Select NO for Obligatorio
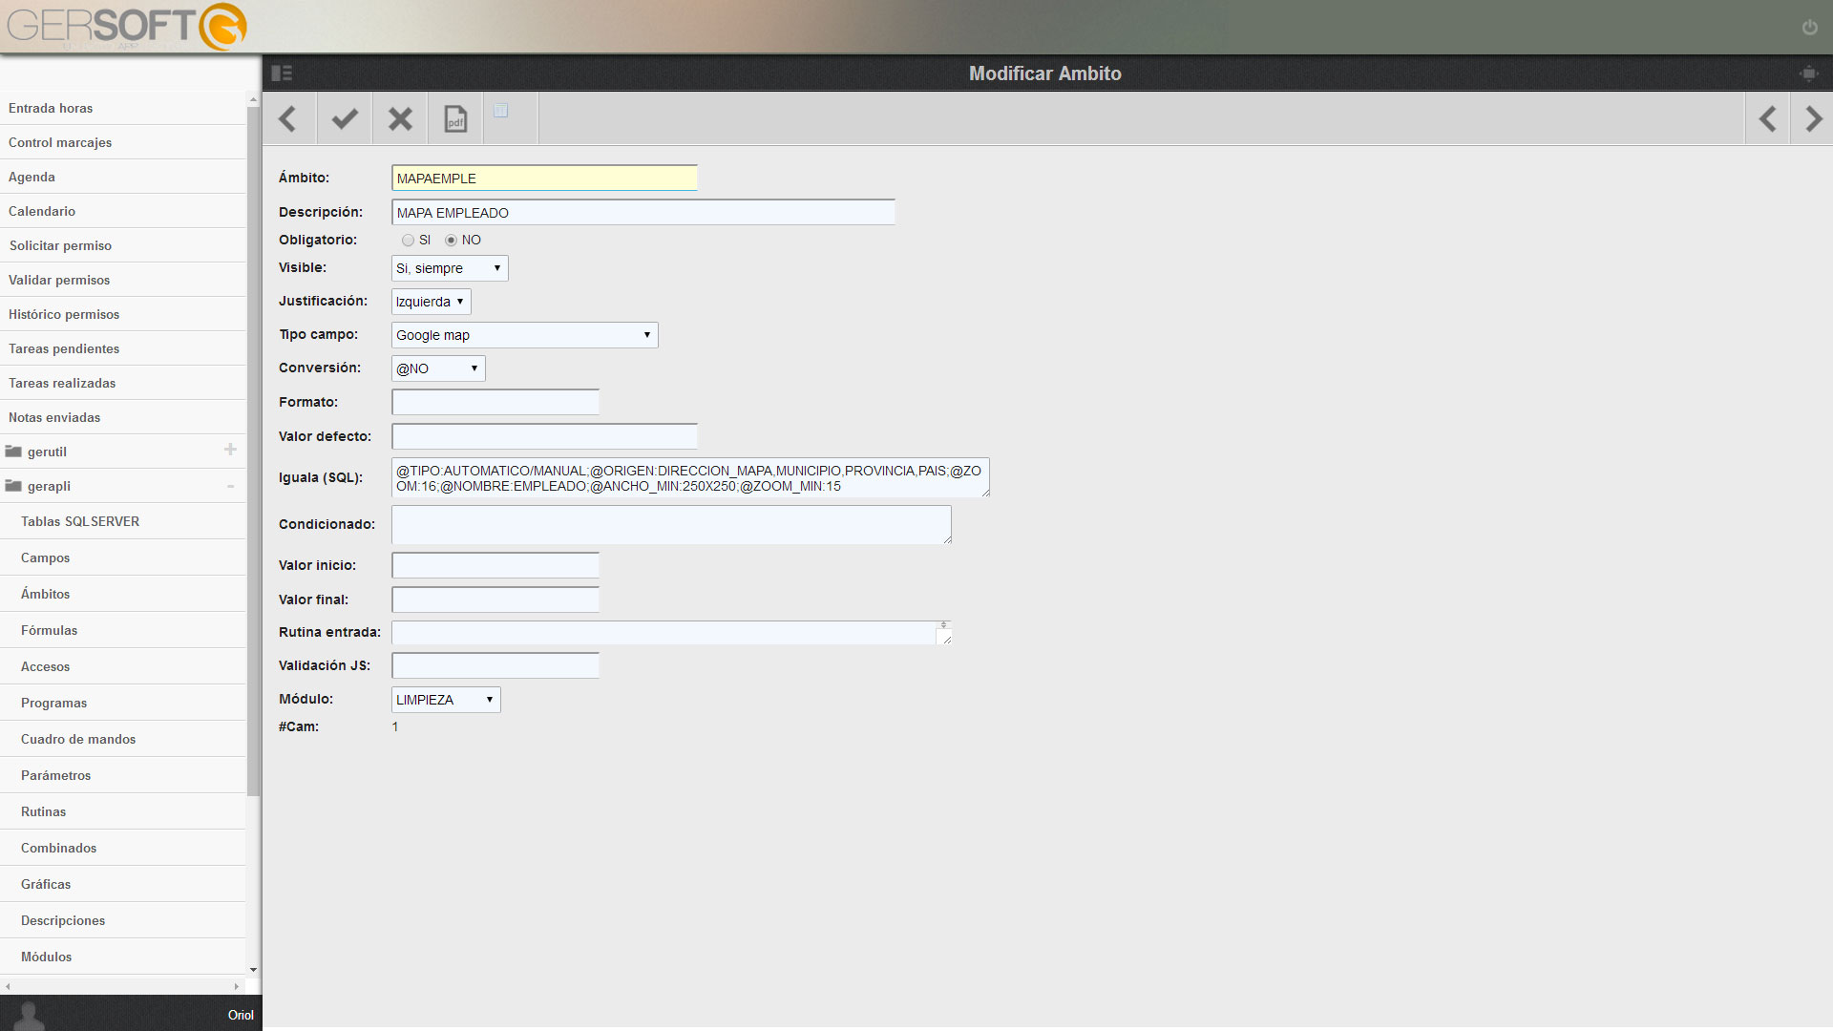 tap(451, 241)
